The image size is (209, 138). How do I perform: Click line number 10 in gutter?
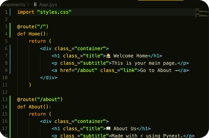point(5,78)
